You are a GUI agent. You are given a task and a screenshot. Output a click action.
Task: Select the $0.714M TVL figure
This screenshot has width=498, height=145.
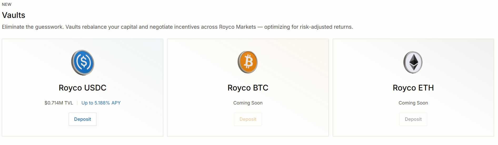point(59,103)
